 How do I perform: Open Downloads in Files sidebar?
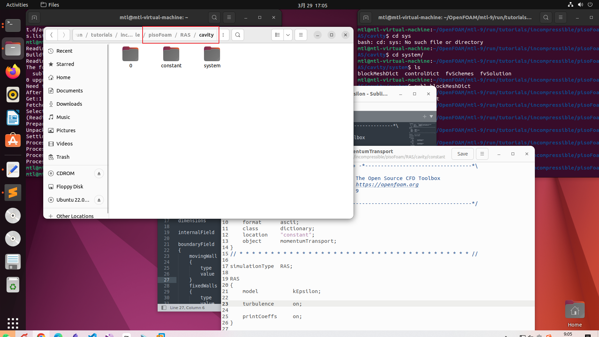coord(76,104)
